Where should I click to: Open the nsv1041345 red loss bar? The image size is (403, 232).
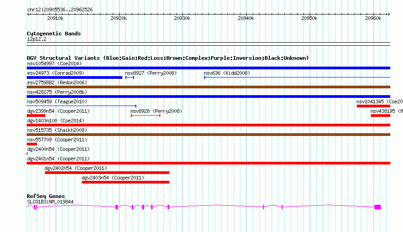(374, 106)
